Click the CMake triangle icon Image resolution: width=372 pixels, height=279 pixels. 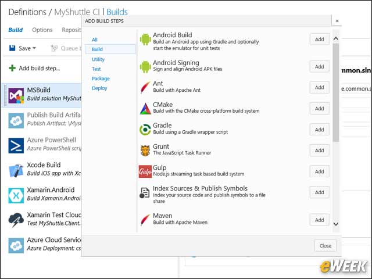tap(145, 109)
